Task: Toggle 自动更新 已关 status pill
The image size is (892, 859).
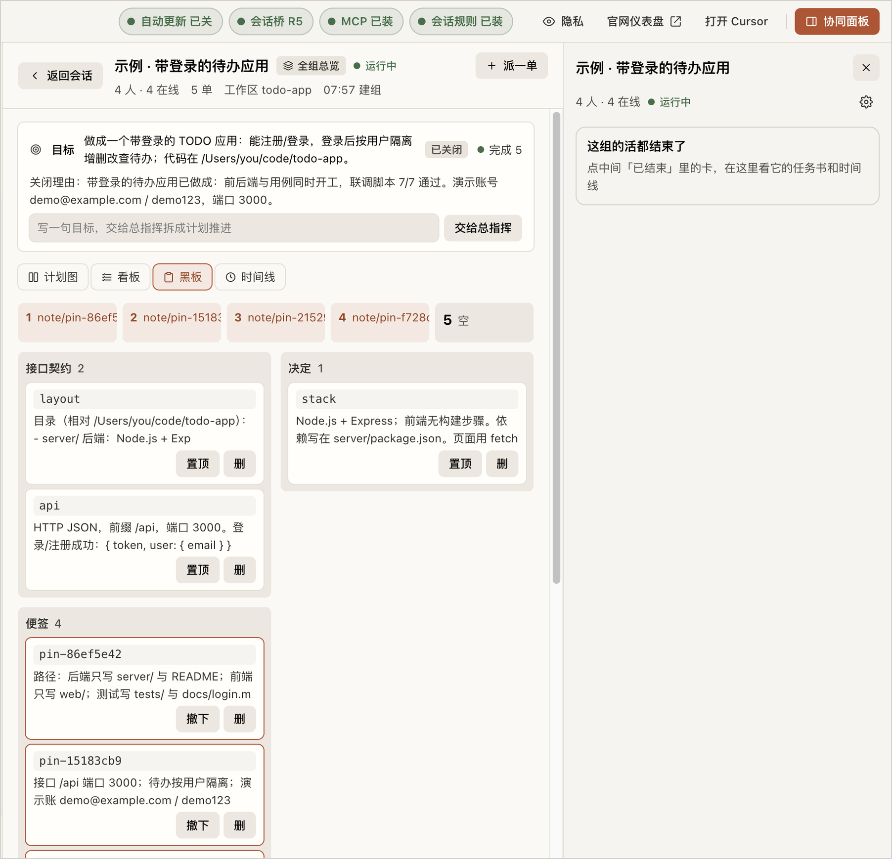Action: (x=171, y=22)
